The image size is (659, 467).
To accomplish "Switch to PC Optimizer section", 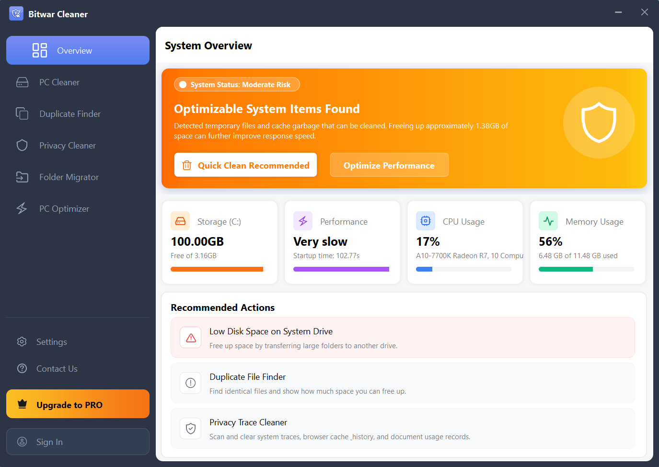I will (78, 208).
